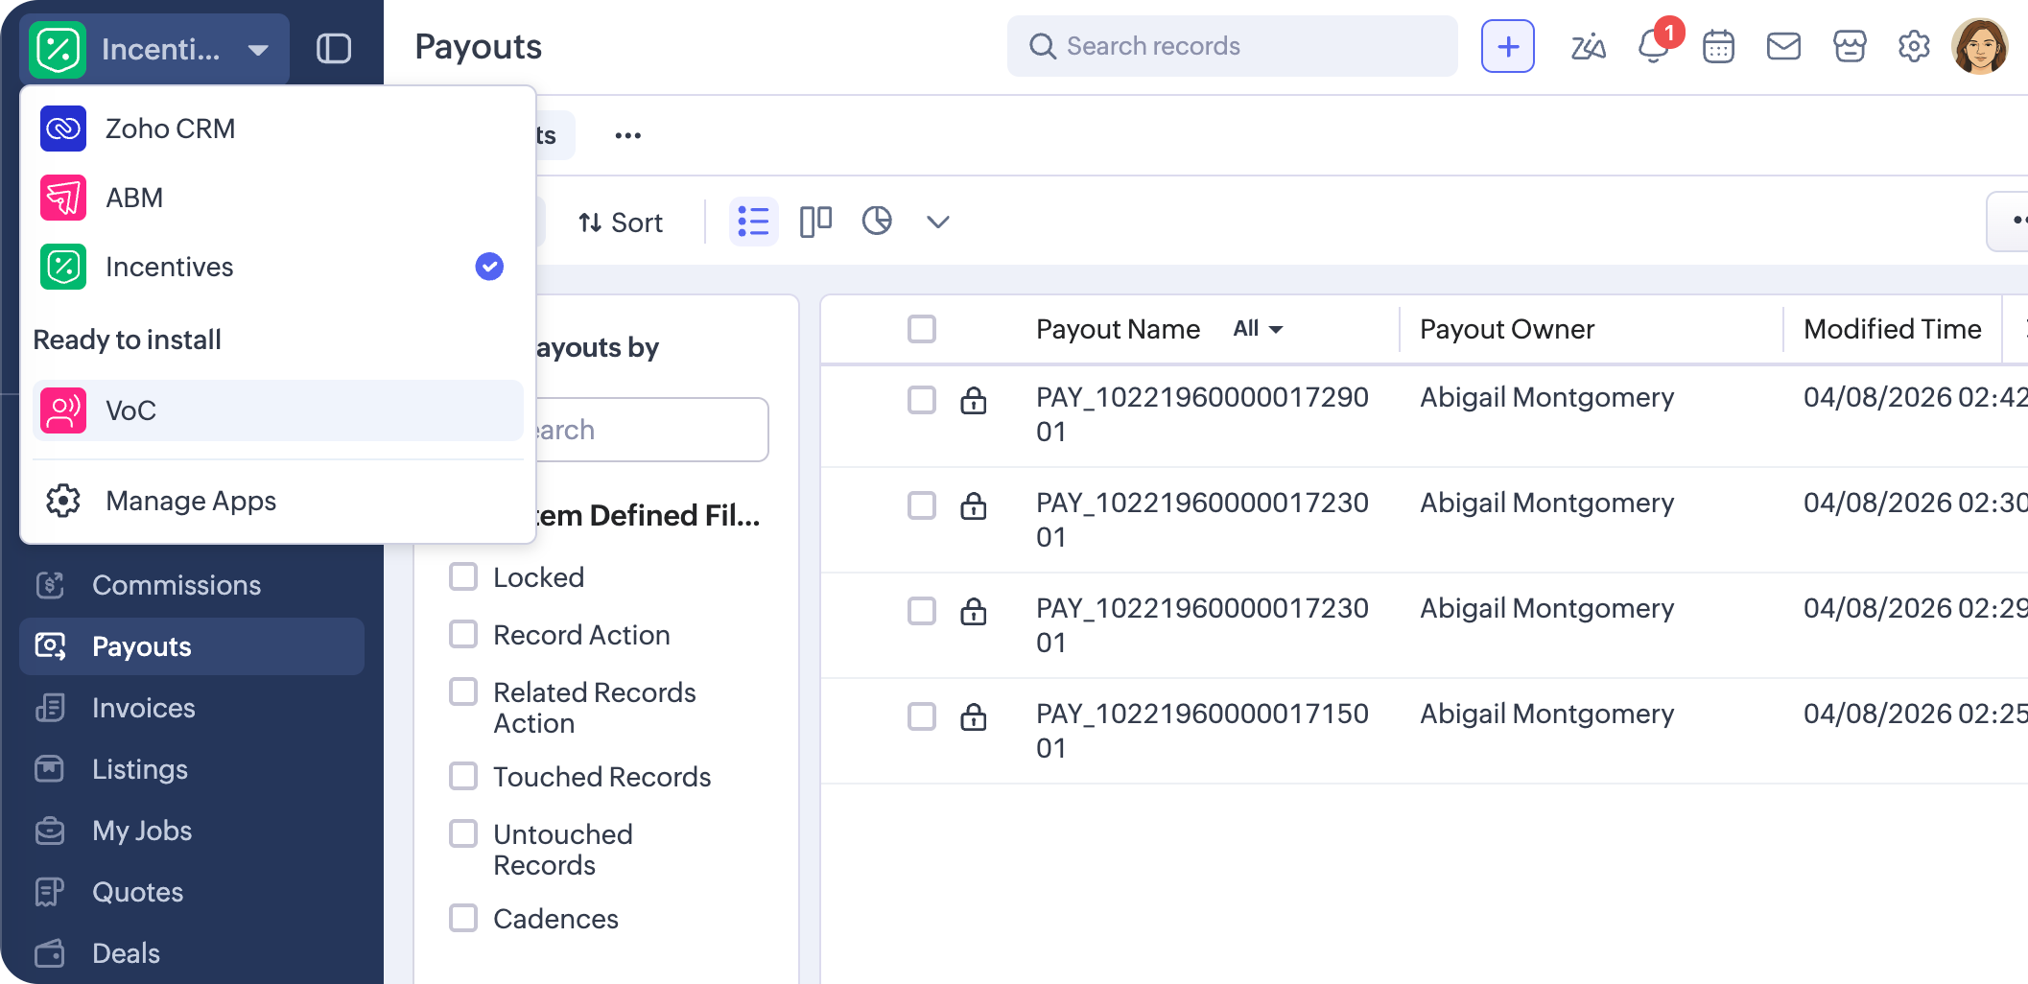Click lock icon on PAY_1022196000001729001 row
The width and height of the screenshot is (2028, 984).
[974, 400]
